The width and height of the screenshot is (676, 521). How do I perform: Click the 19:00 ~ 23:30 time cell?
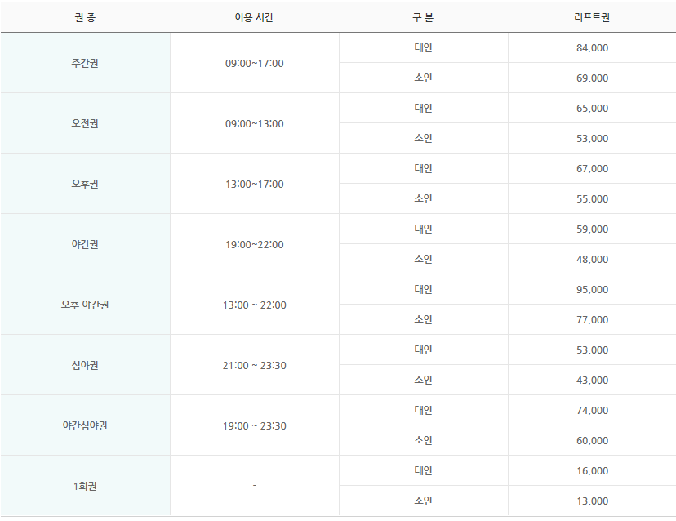pos(255,425)
